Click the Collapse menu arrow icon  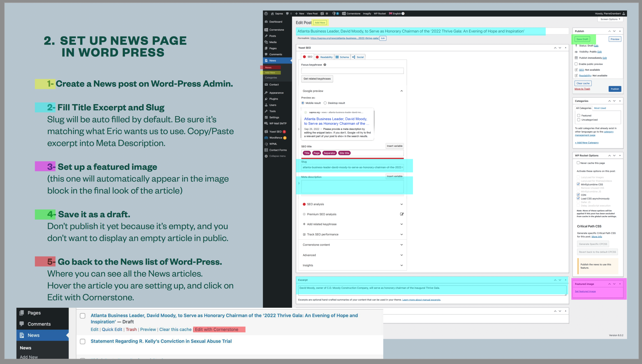point(266,156)
